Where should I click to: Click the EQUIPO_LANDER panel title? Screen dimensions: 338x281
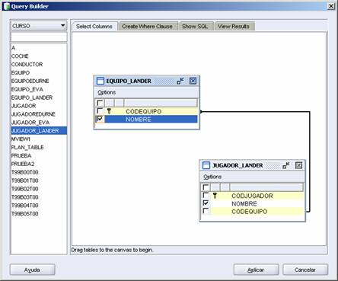point(129,81)
